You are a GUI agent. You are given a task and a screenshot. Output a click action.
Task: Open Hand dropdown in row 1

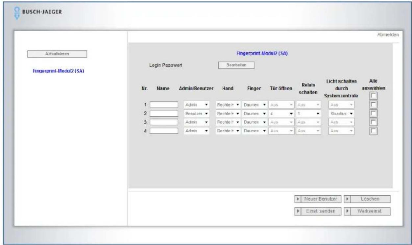(x=228, y=105)
